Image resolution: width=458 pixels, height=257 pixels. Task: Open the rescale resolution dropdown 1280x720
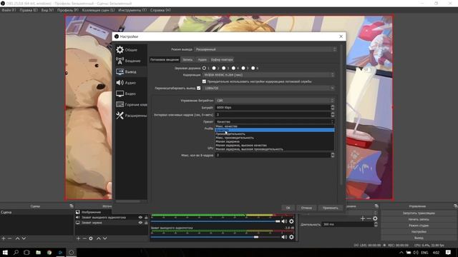point(268,88)
